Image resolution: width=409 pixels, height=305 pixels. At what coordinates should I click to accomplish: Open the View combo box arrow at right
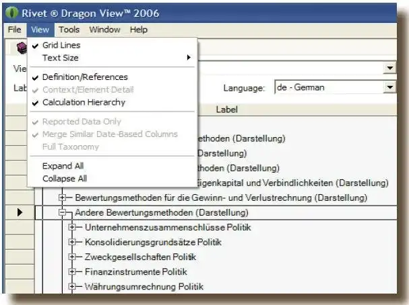click(389, 68)
